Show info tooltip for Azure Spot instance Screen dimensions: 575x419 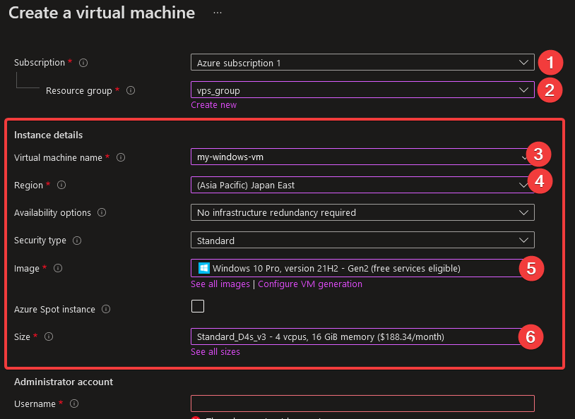click(106, 309)
